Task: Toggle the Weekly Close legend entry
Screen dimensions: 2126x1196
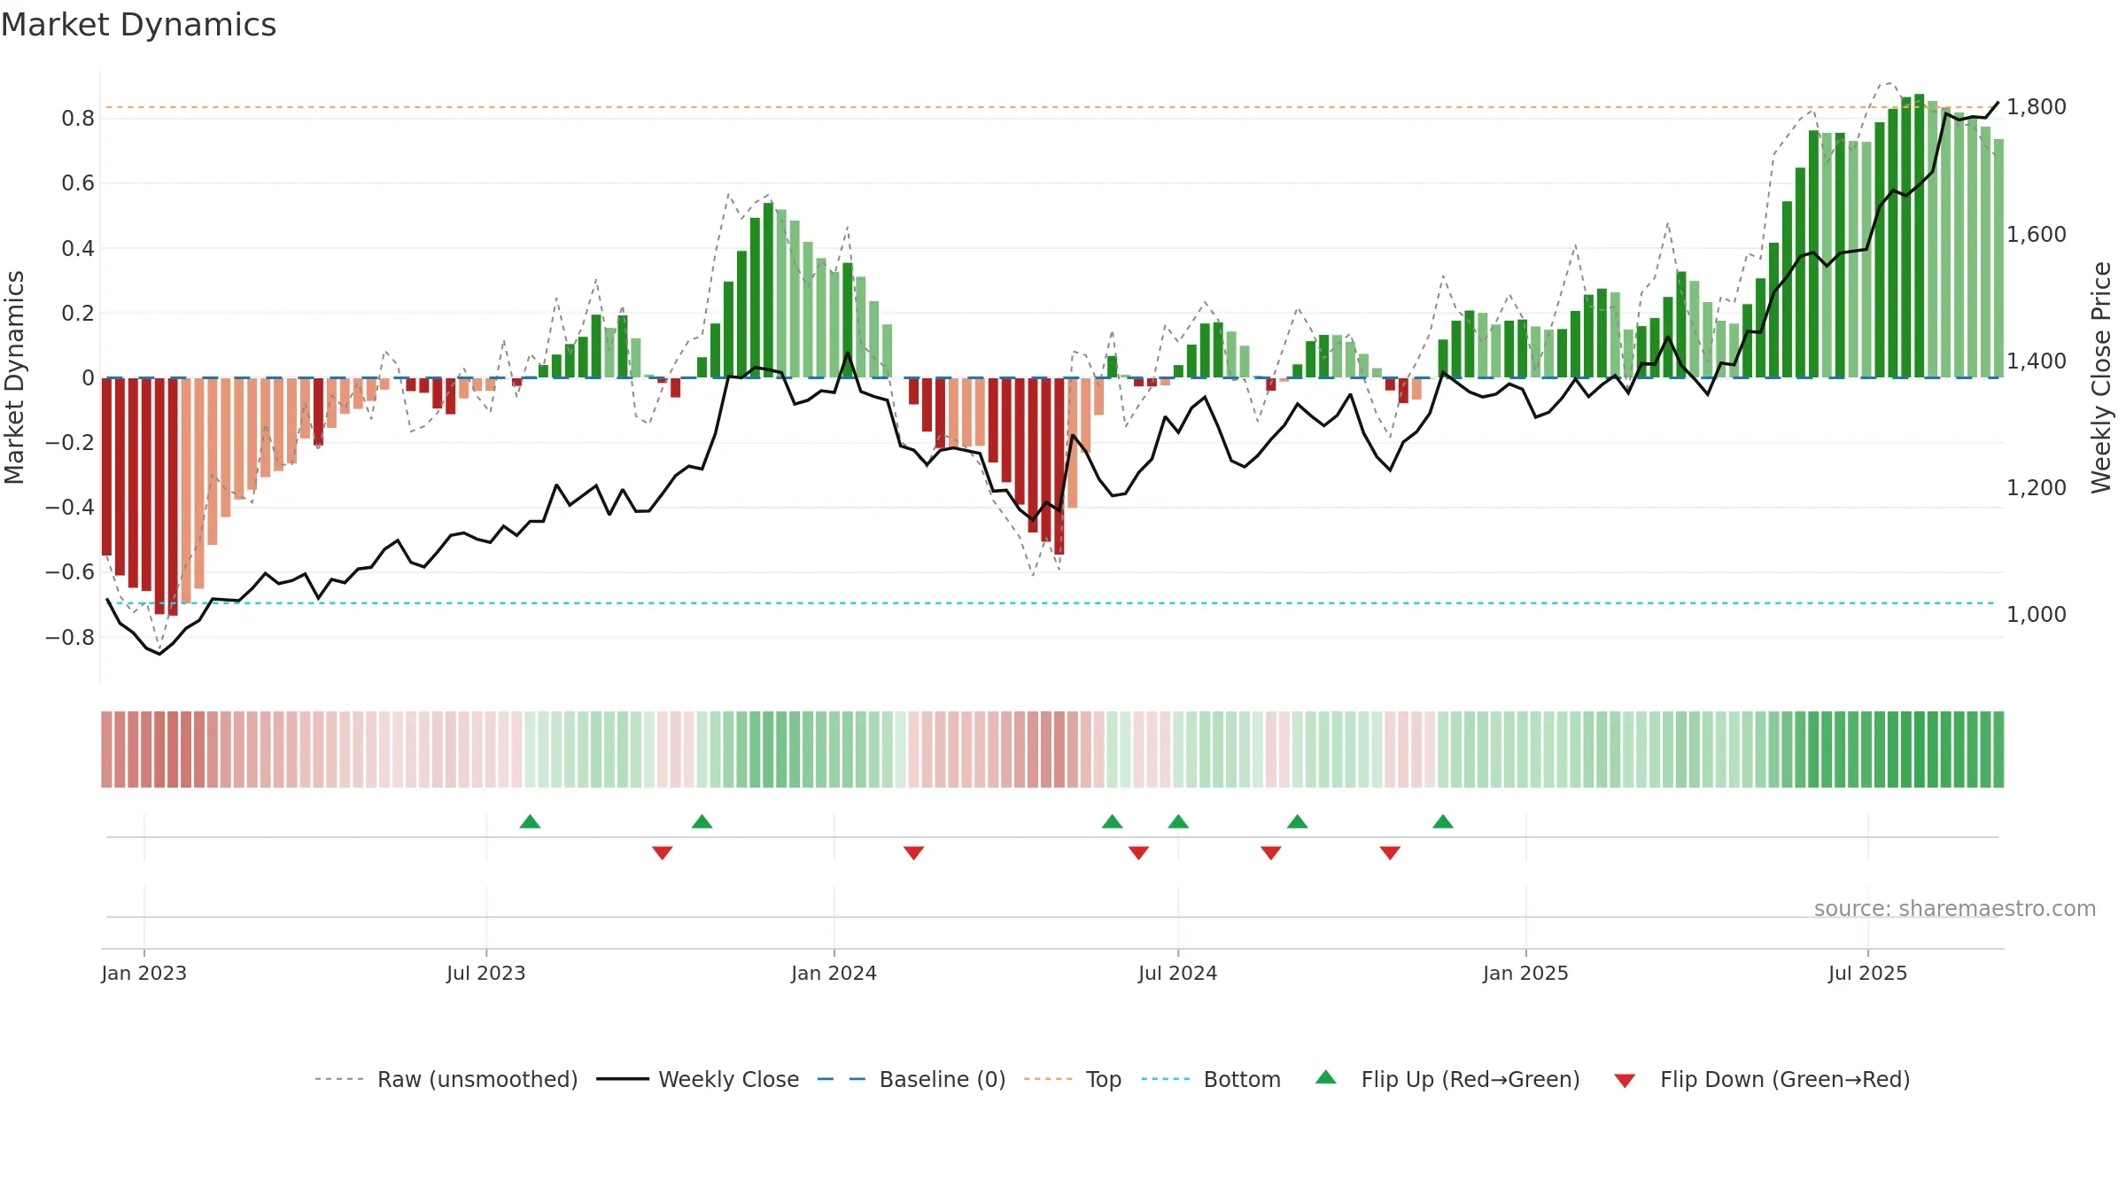Action: coord(697,1079)
